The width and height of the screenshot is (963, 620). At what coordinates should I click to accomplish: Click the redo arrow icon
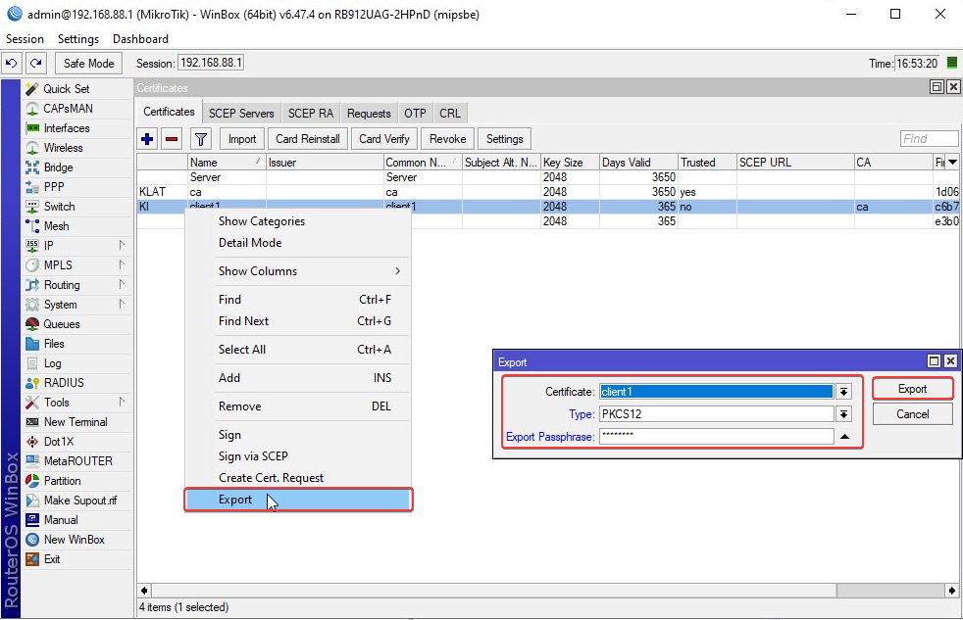click(x=36, y=63)
